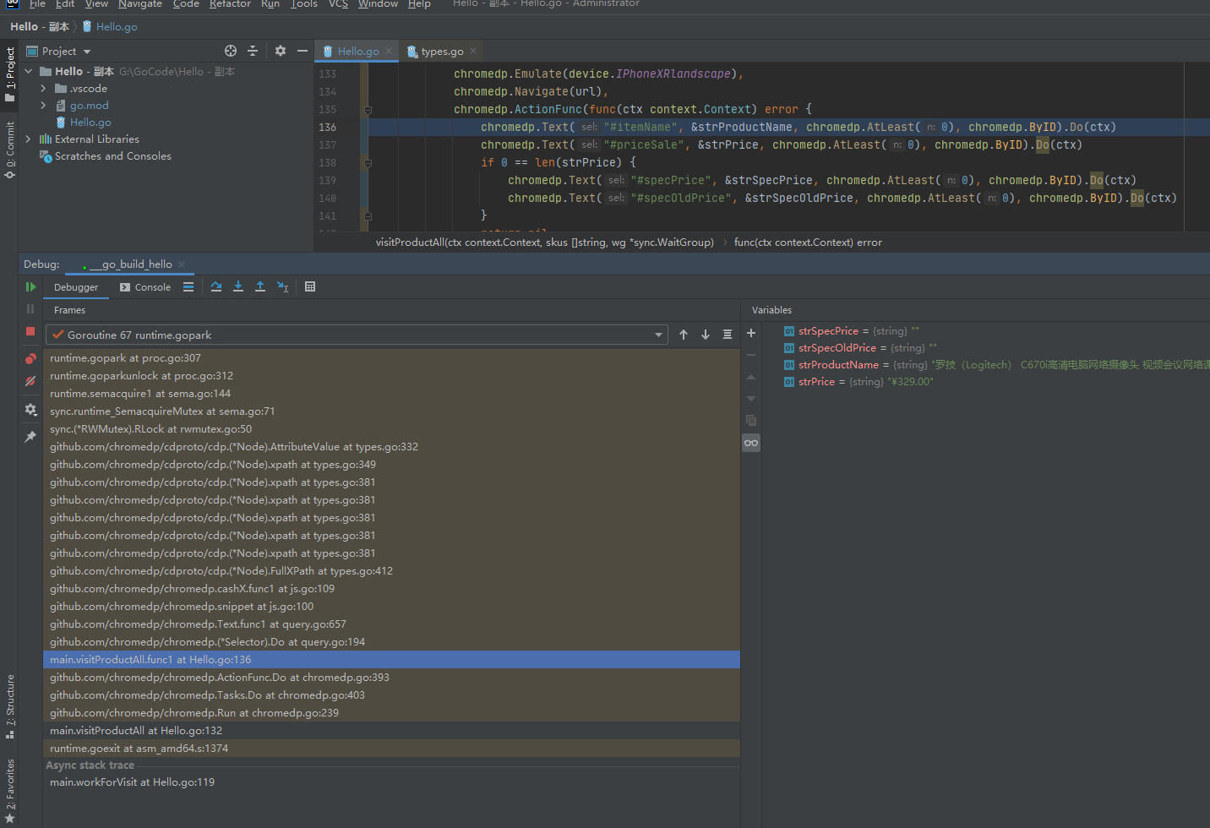Open the Refactor menu
1210x828 pixels.
[x=230, y=4]
